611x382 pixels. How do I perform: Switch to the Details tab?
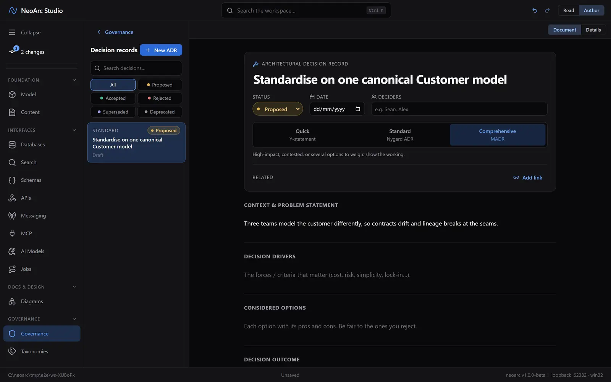(593, 30)
